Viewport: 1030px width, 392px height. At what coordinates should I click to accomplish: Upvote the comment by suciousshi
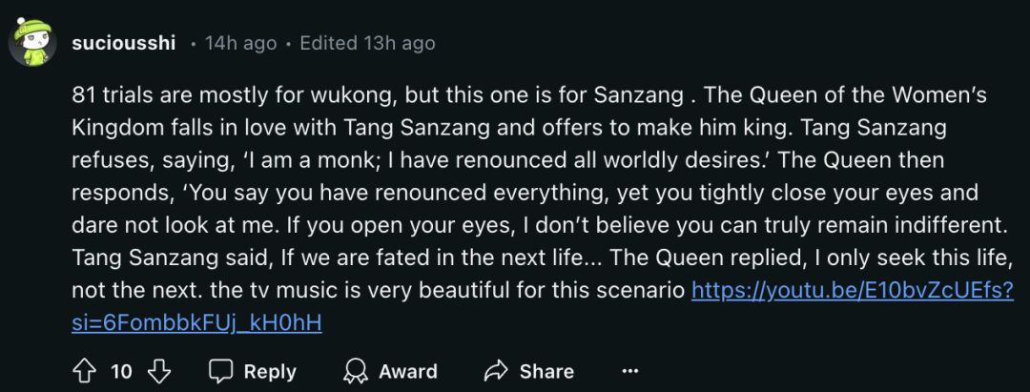[x=85, y=371]
